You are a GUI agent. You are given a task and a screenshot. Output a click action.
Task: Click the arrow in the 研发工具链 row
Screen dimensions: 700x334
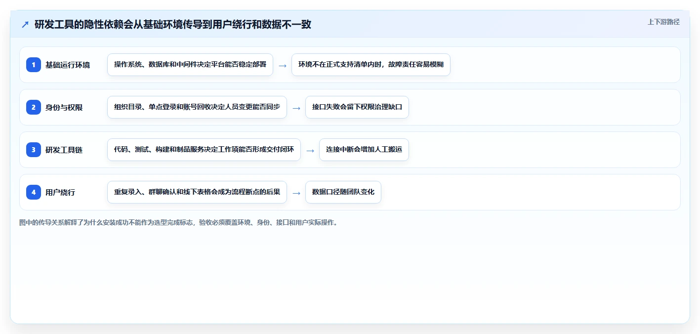pos(310,150)
